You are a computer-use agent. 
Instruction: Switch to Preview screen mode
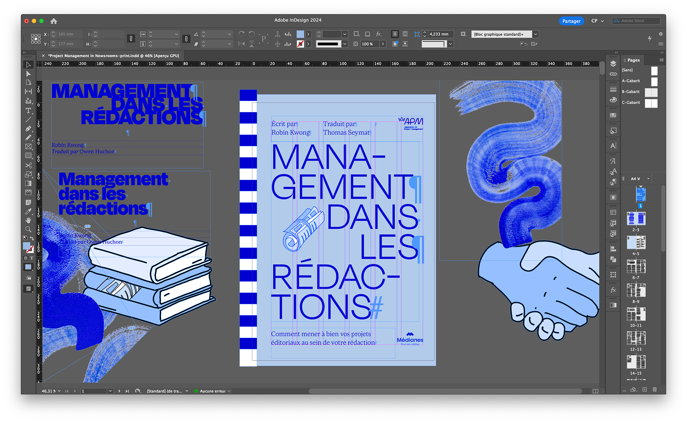(x=28, y=289)
